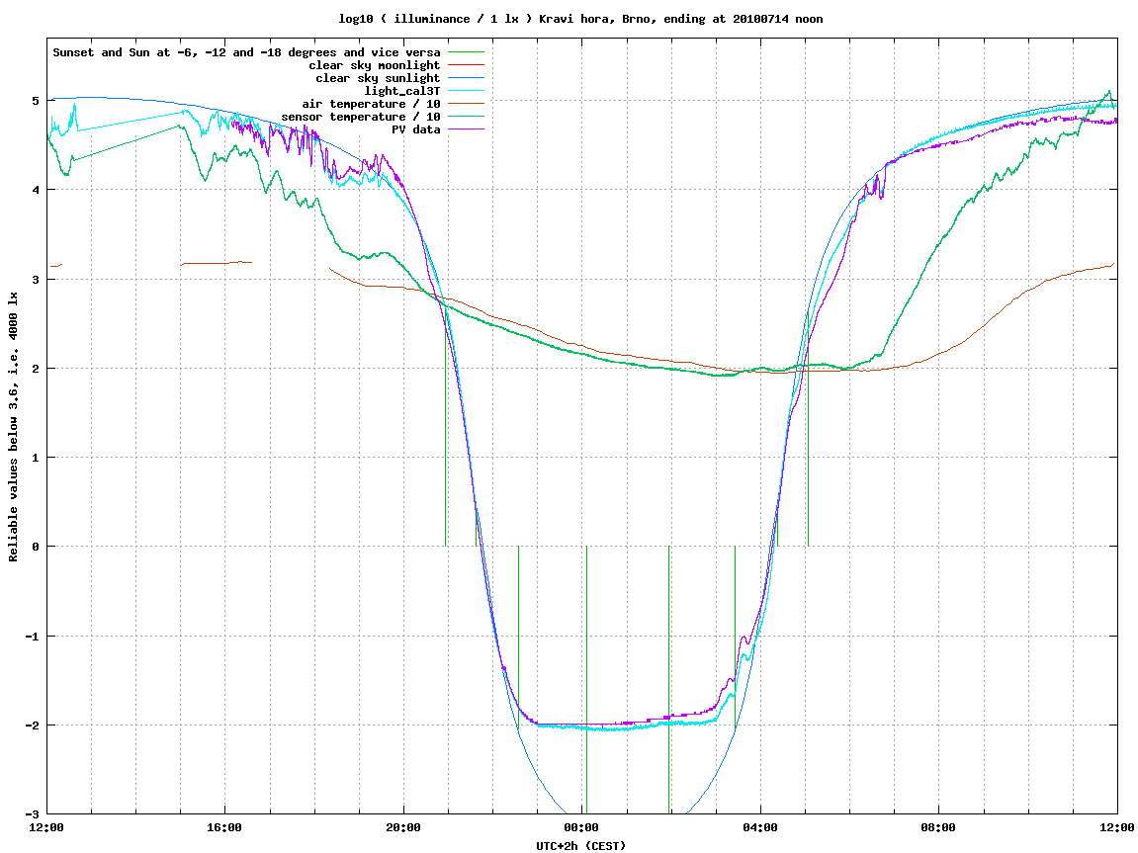1138x853 pixels.
Task: Click the cyan line sample beside light_cal3T
Action: pyautogui.click(x=466, y=91)
